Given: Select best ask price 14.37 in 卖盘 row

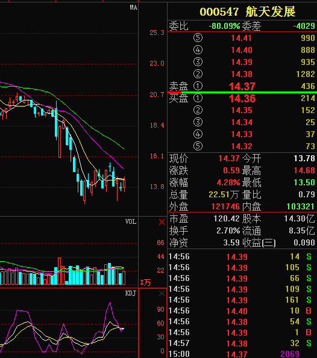Looking at the screenshot, I should click(x=242, y=86).
